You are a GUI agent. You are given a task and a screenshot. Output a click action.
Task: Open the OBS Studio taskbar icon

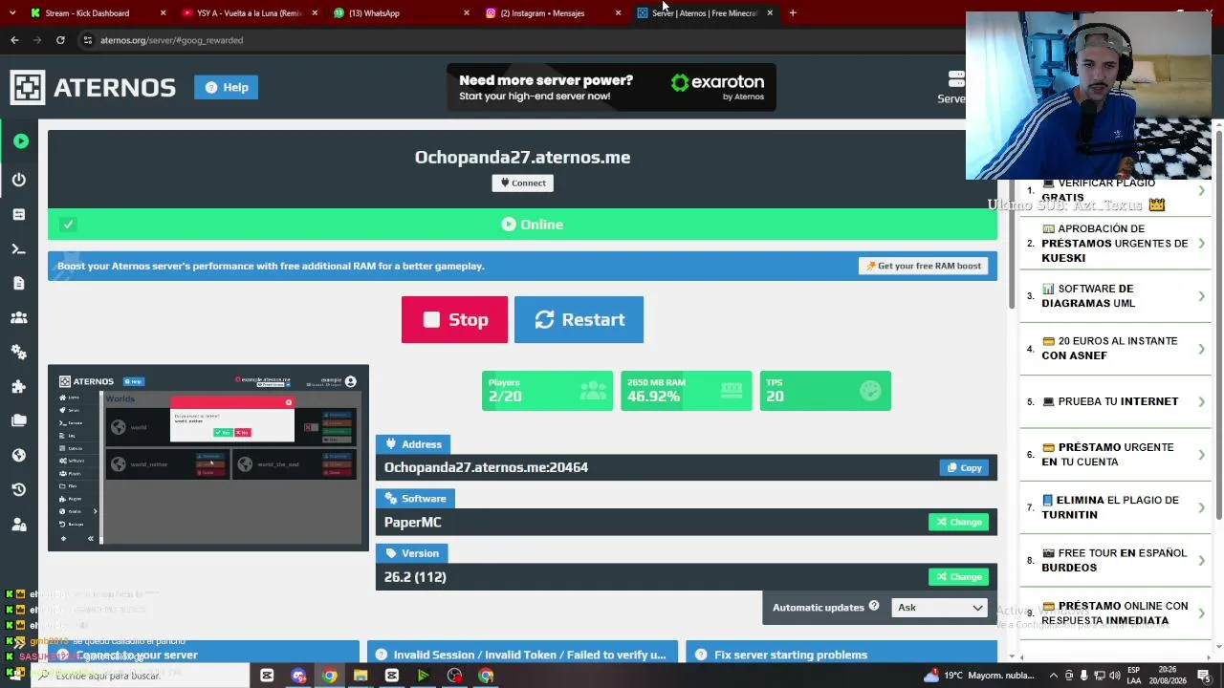point(454,676)
